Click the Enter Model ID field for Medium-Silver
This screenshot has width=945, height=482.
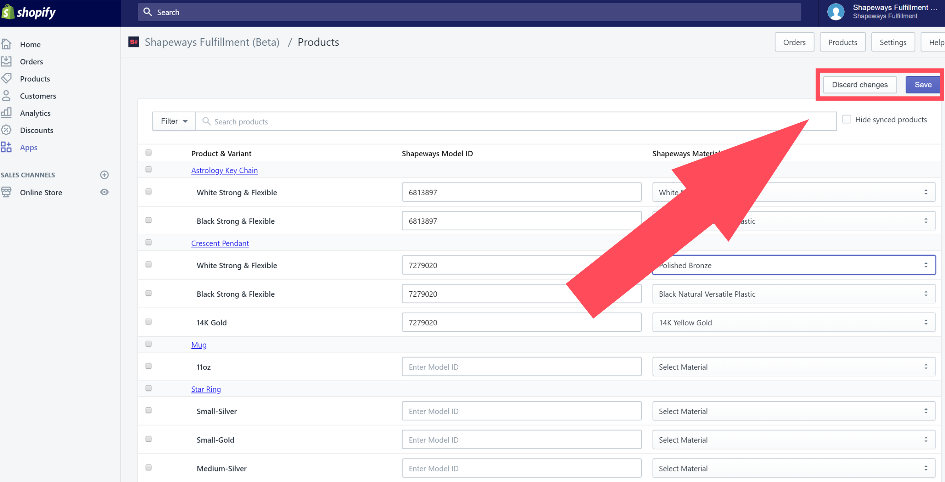pyautogui.click(x=521, y=469)
